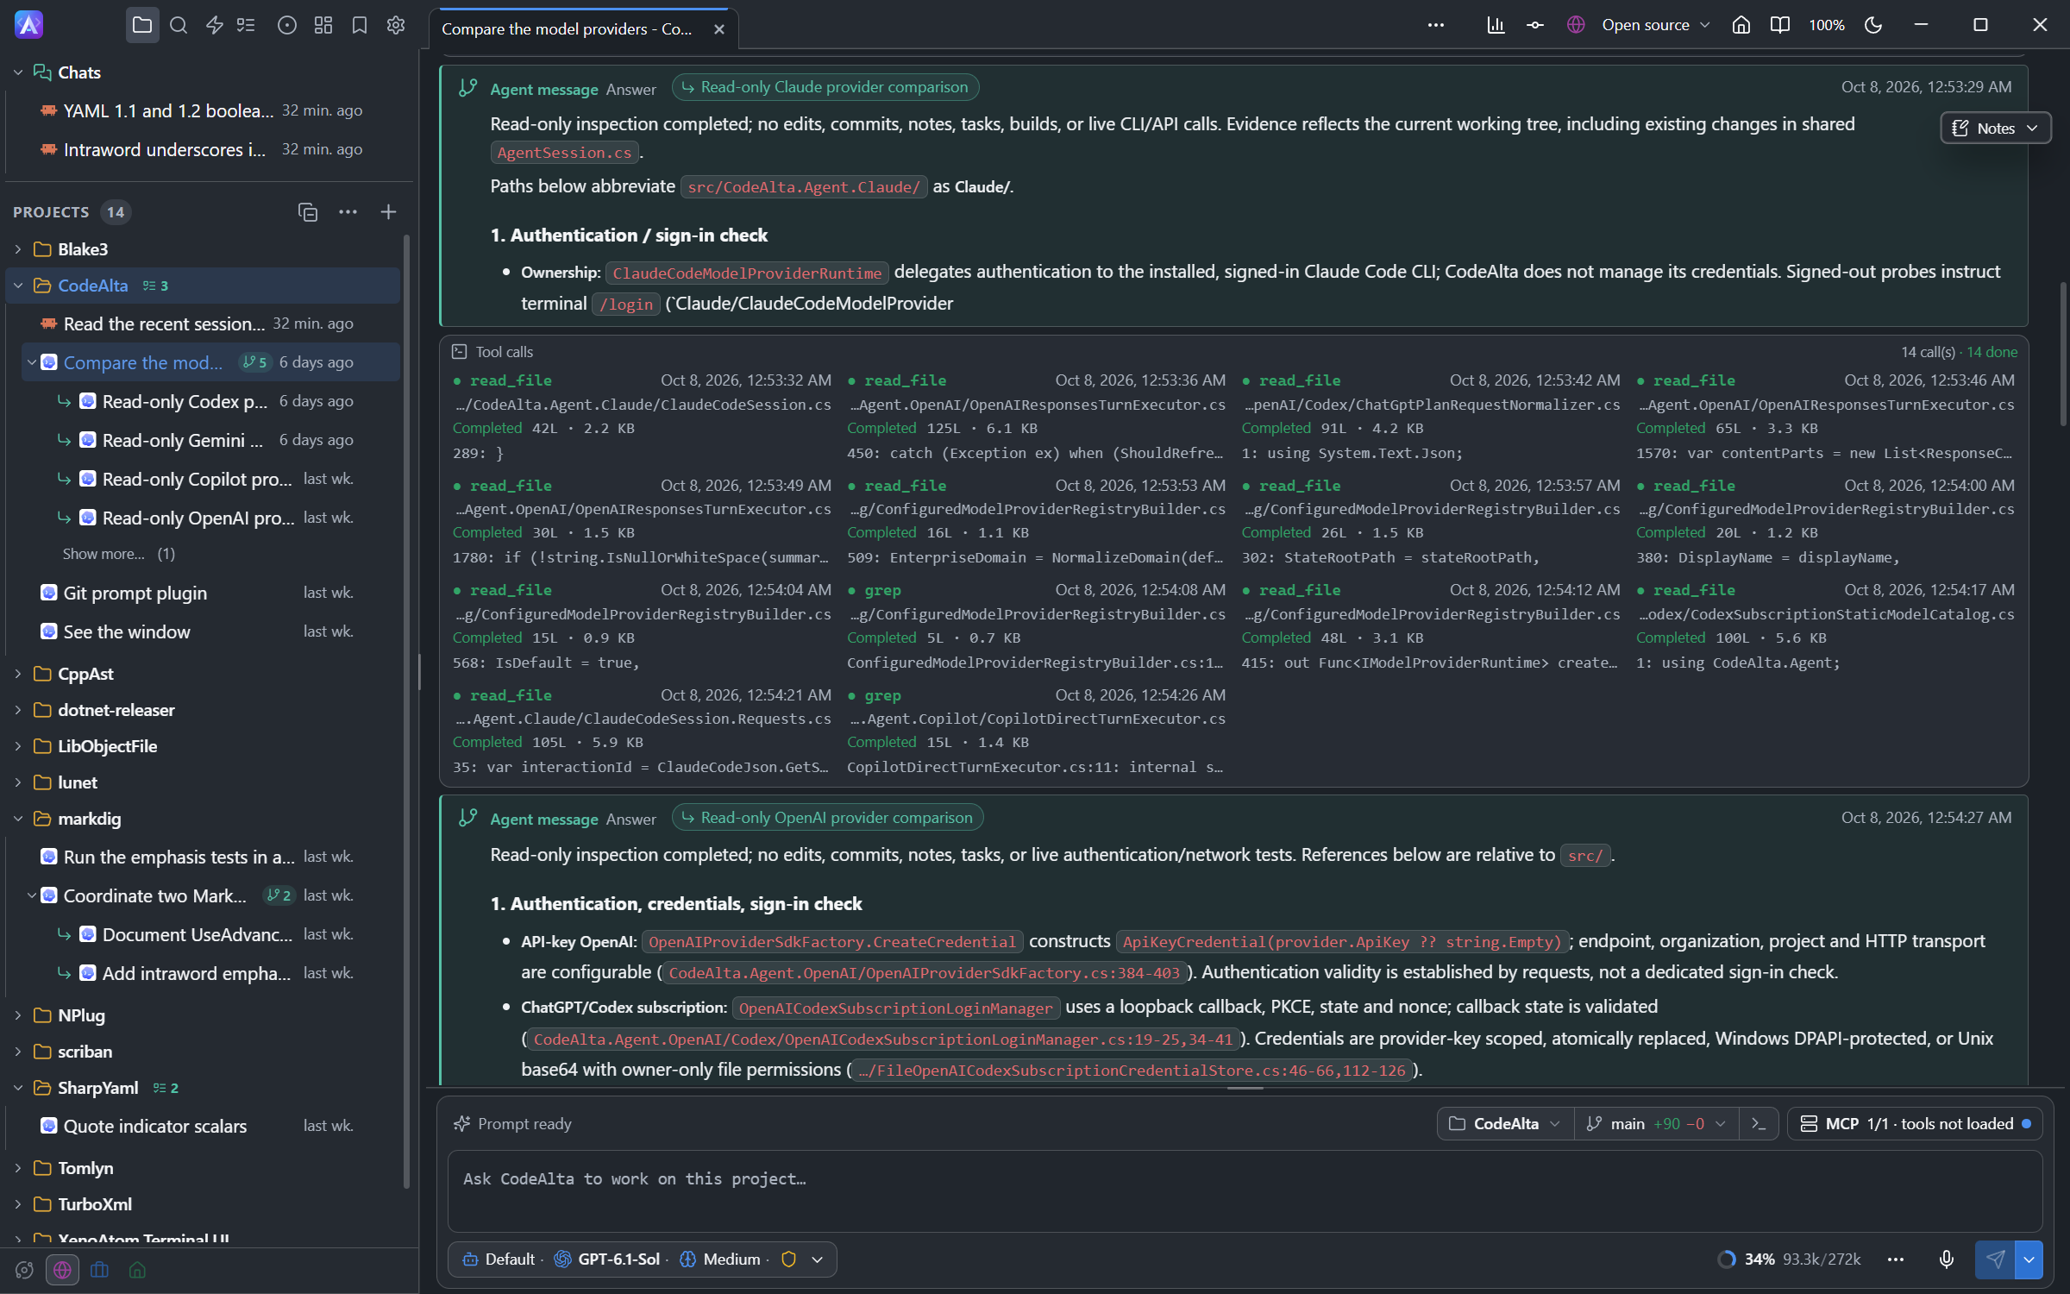Click Show more... under CodeAlta sessions
Screen dimensions: 2070x1294
click(x=103, y=554)
